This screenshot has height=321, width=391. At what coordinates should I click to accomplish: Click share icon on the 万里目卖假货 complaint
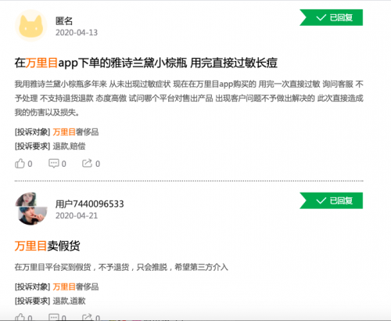(x=88, y=317)
